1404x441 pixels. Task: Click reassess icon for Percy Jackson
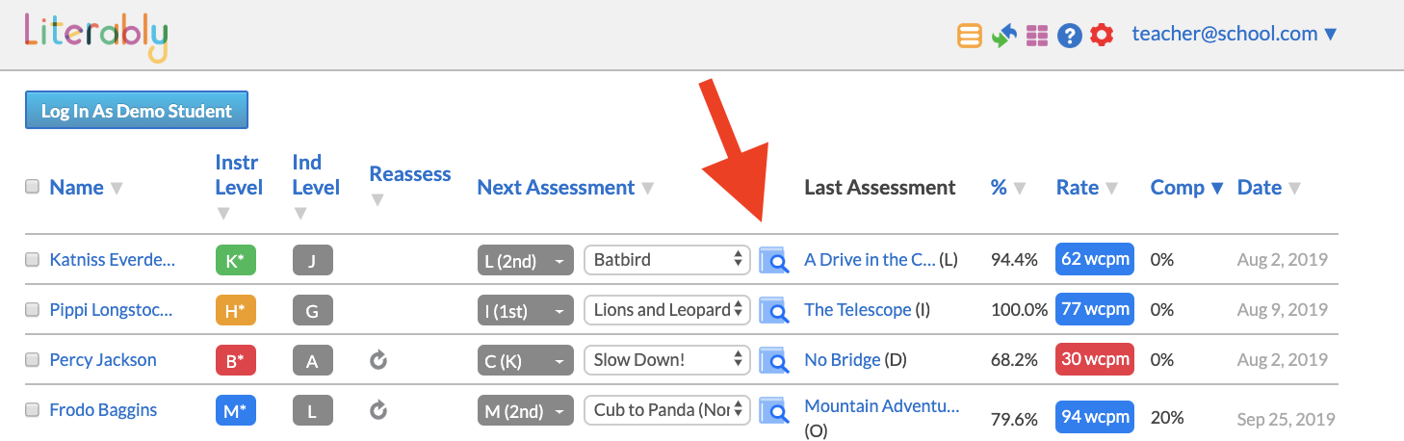(x=378, y=360)
